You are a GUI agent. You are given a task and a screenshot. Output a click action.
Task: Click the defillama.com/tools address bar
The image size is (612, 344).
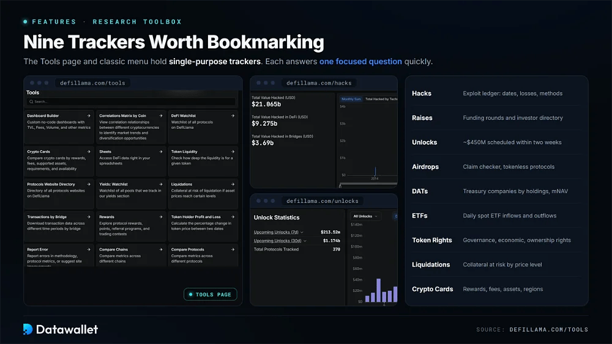tap(92, 83)
